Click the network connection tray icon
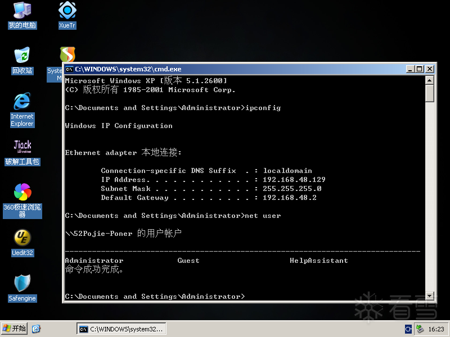Viewport: 450px width, 337px height. [420, 329]
